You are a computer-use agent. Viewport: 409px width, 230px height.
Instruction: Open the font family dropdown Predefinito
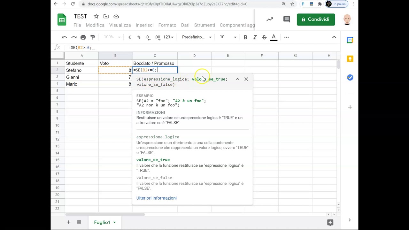[x=197, y=37]
